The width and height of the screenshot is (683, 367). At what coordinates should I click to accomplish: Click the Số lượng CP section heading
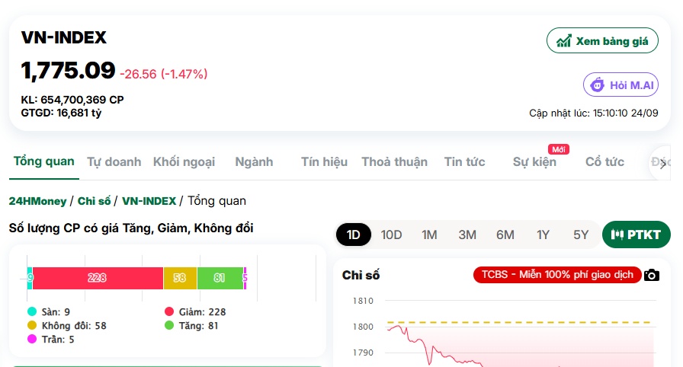click(x=131, y=228)
